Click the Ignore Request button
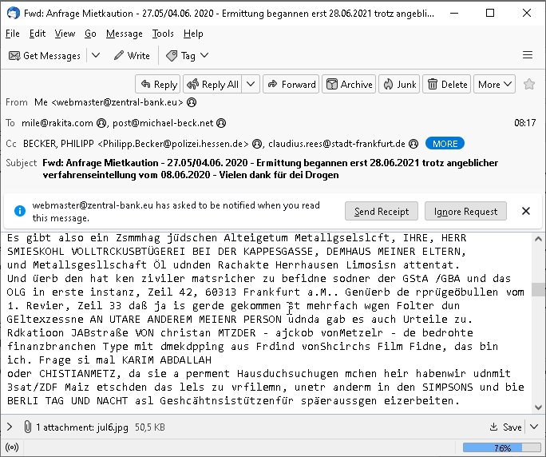 click(465, 211)
